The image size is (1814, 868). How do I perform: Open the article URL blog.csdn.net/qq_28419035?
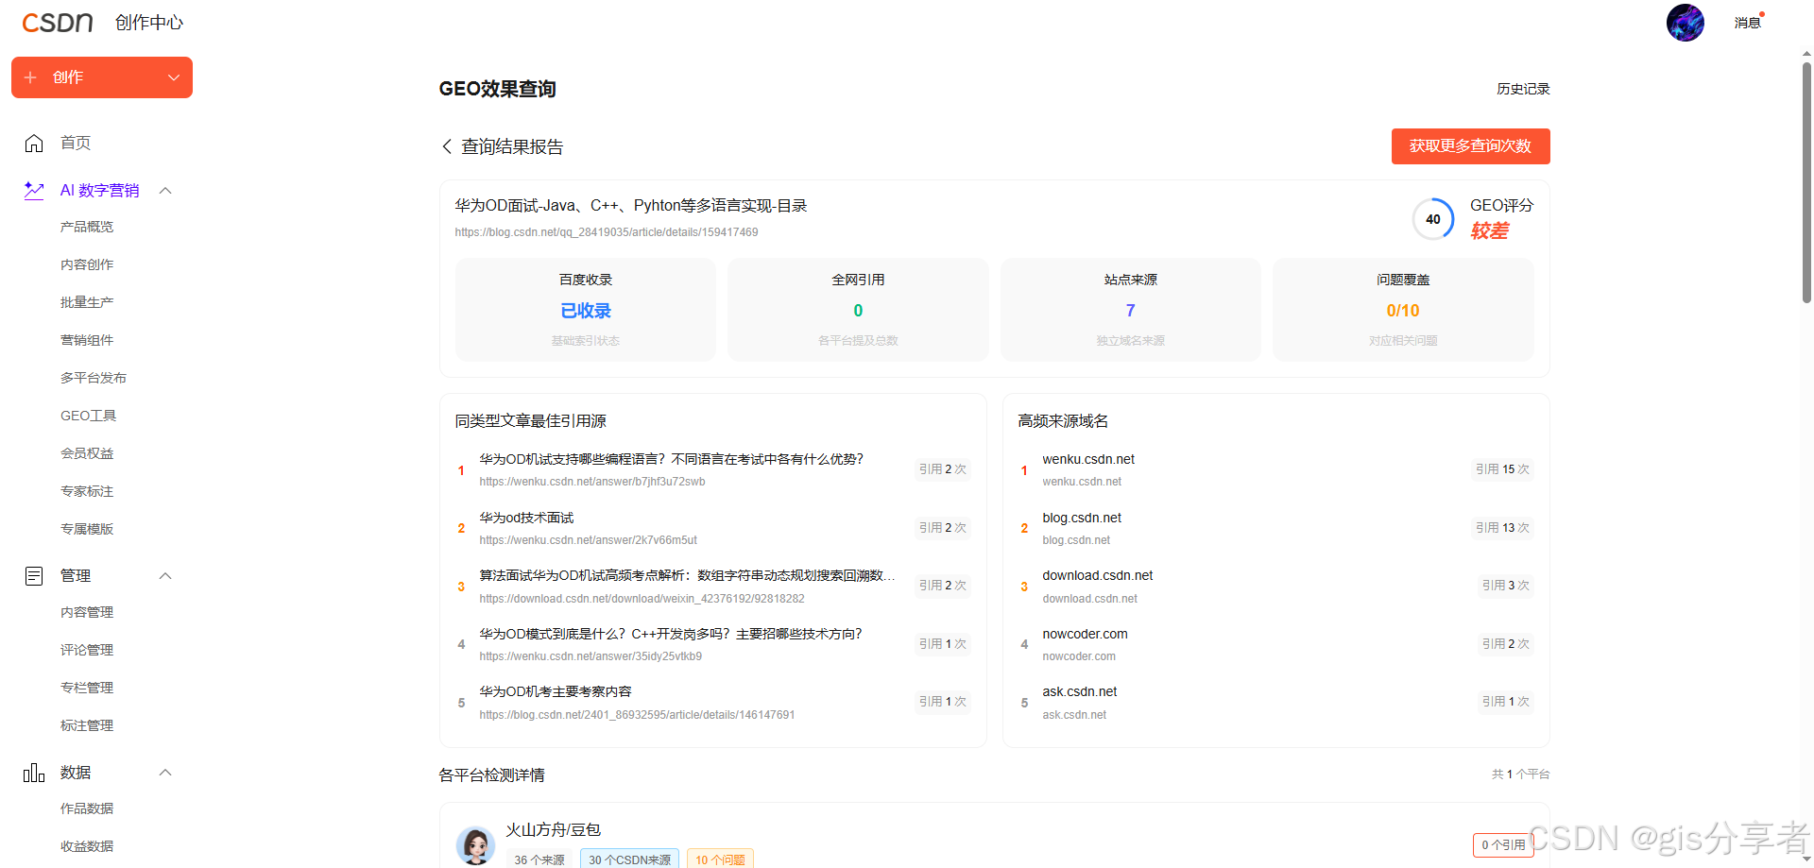pyautogui.click(x=607, y=232)
